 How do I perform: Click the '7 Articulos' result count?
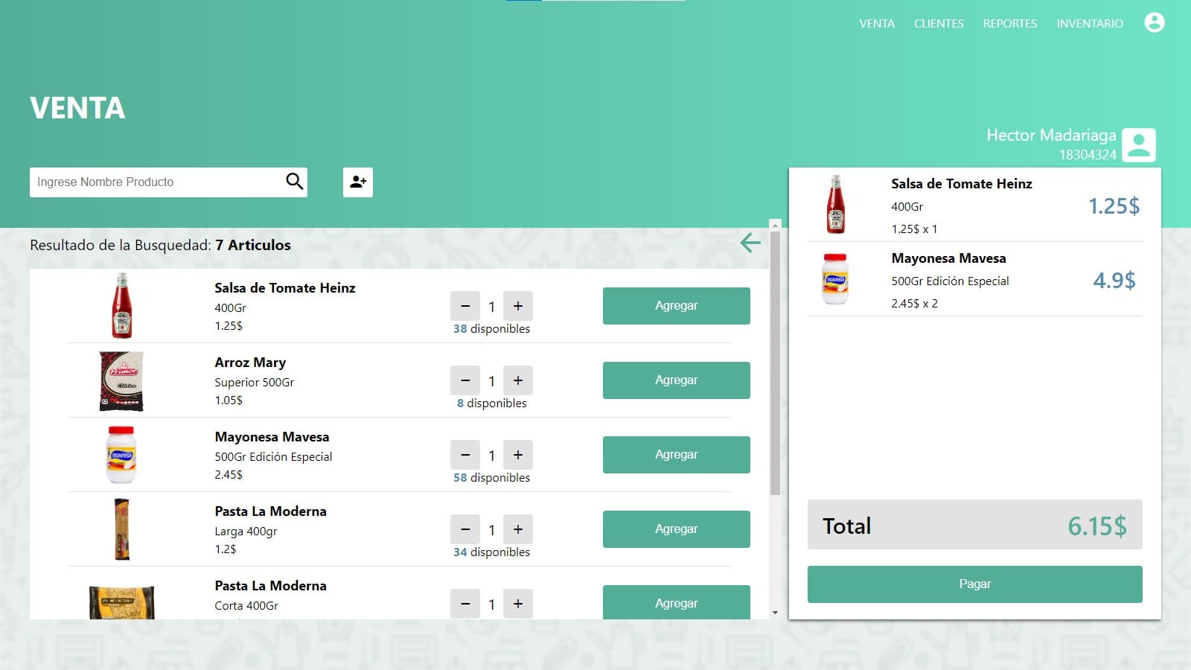253,245
